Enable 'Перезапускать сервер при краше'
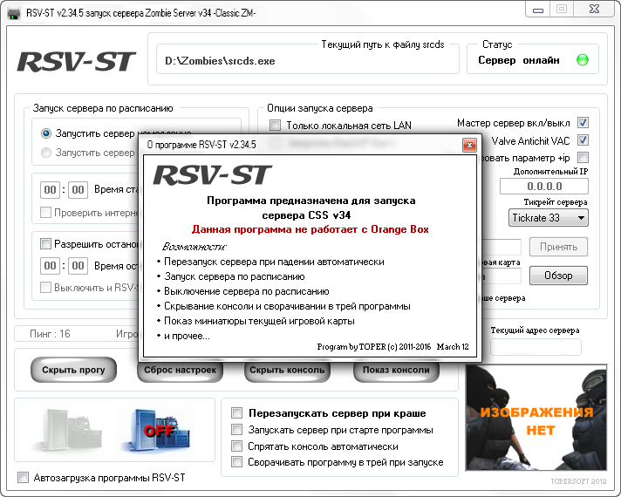Viewport: 621px width, 497px height. (237, 413)
